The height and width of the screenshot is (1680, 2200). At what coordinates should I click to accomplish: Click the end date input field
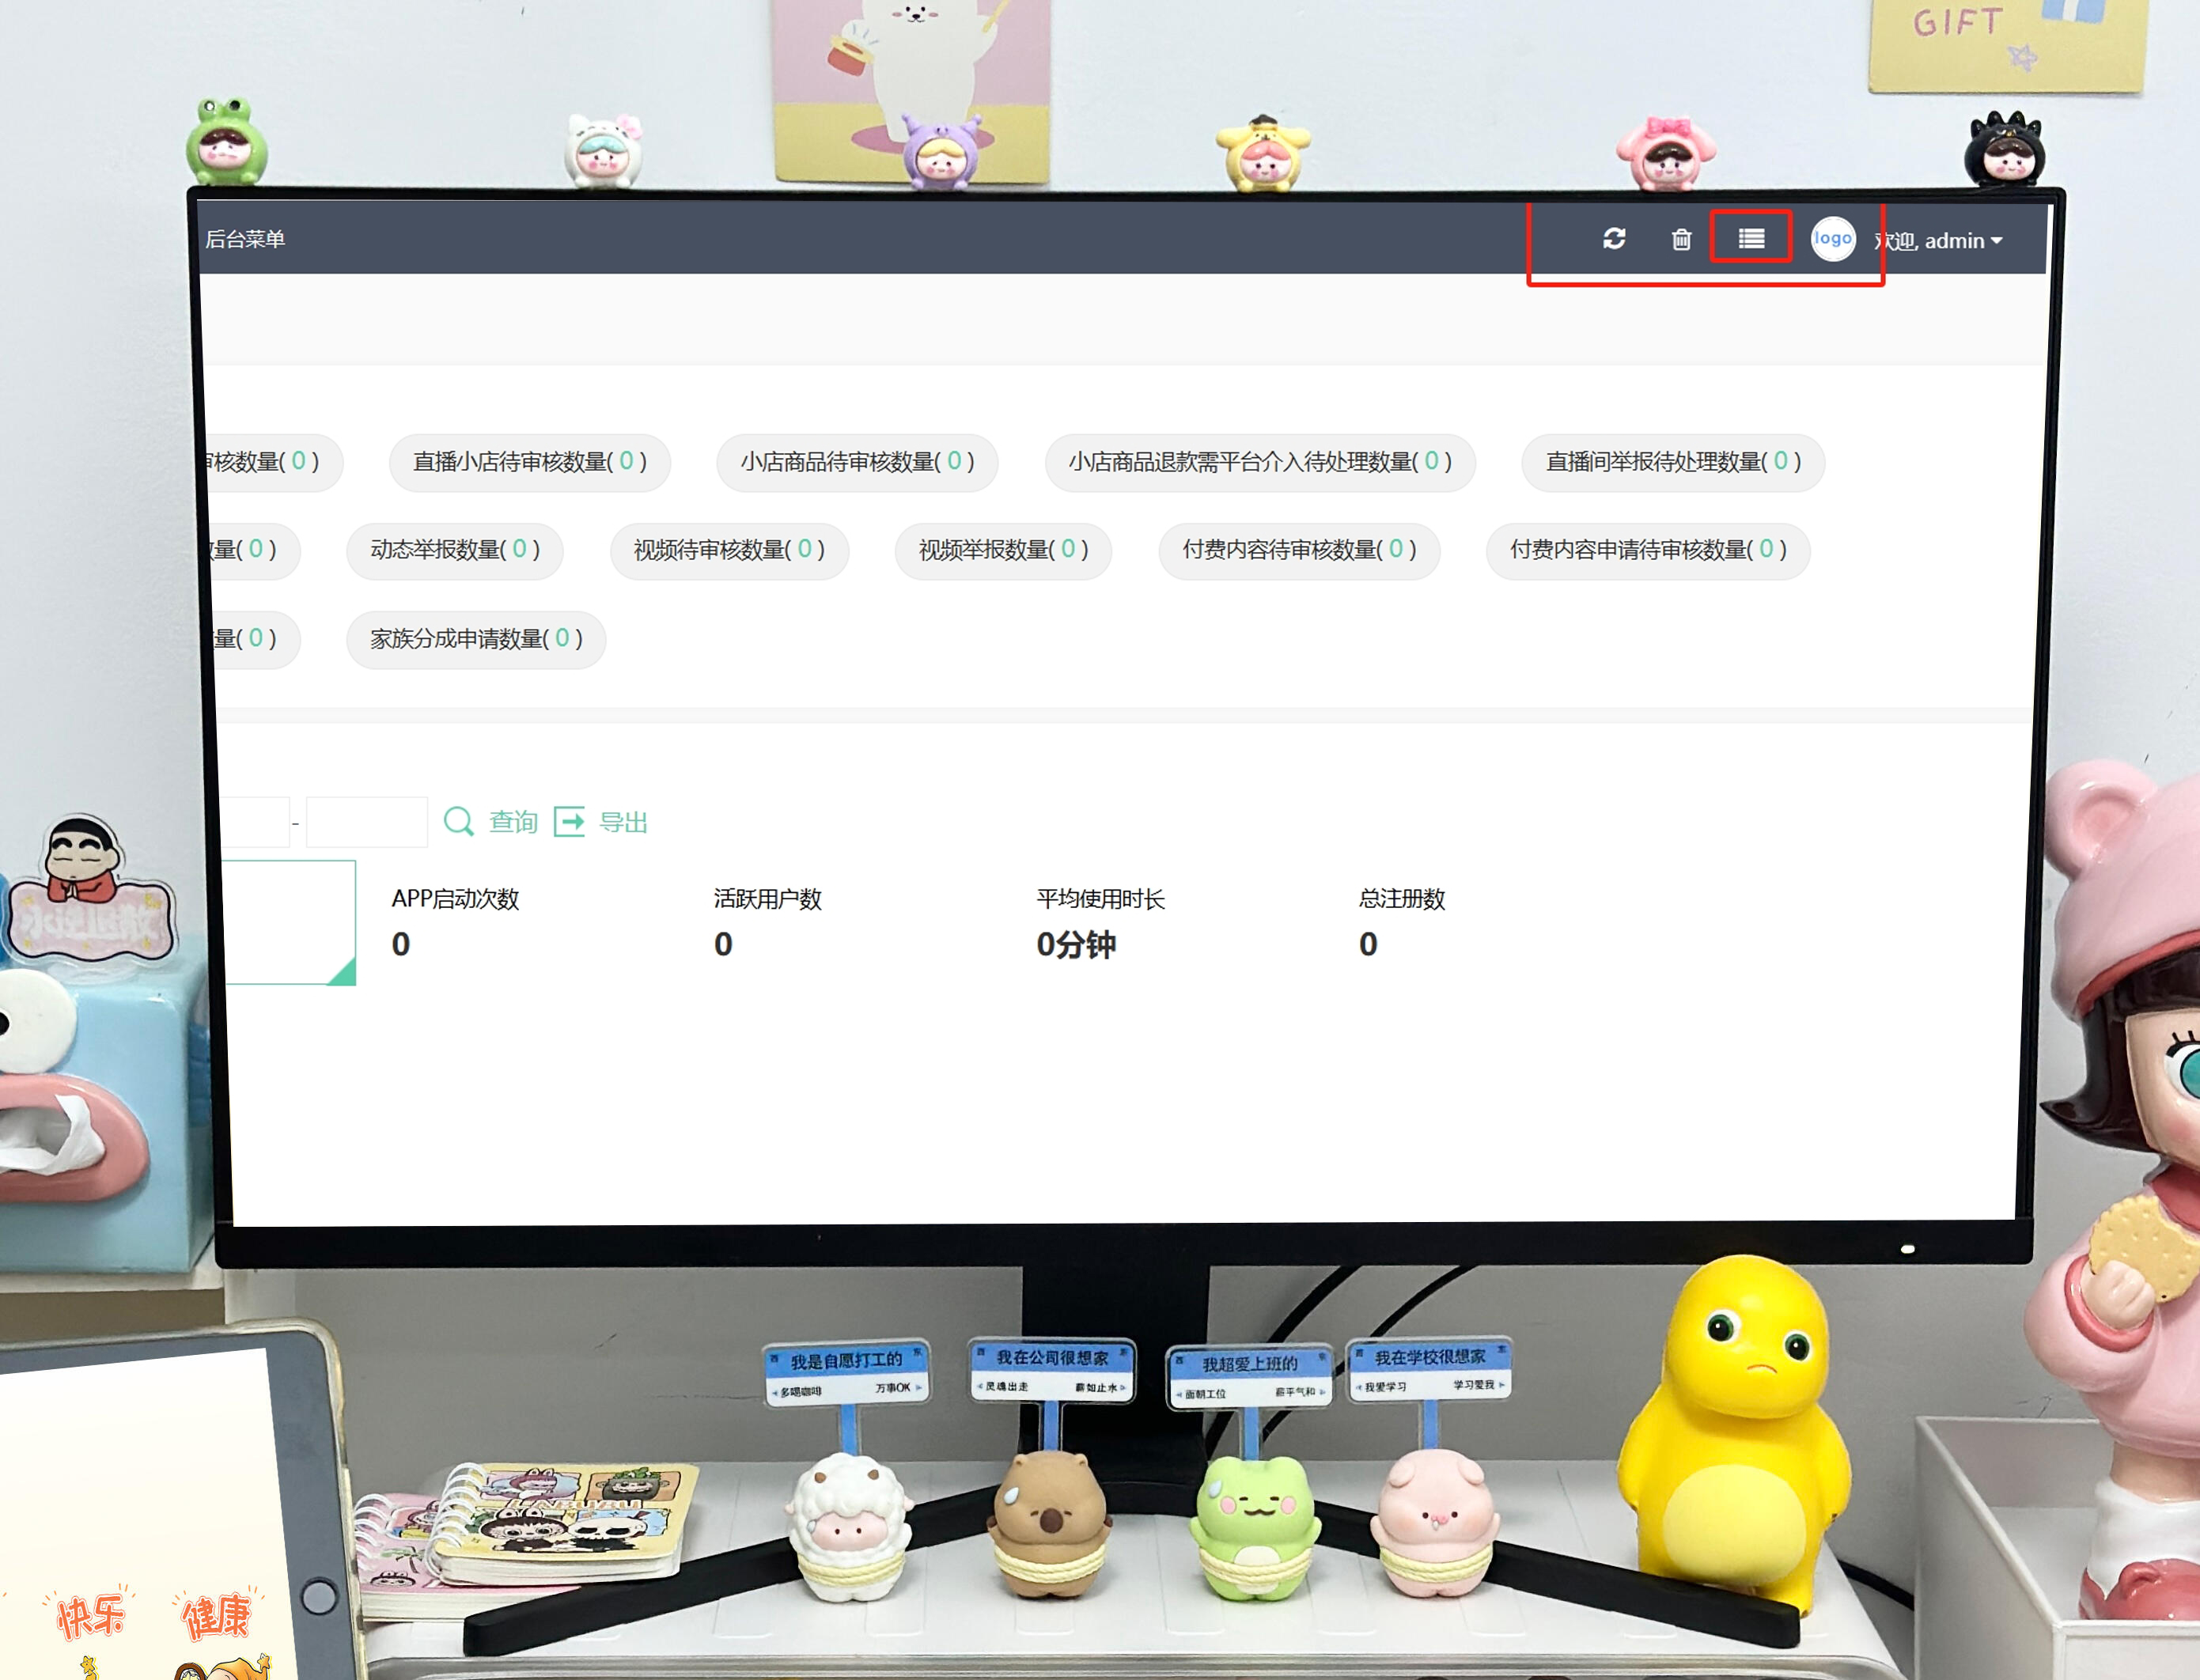pyautogui.click(x=366, y=822)
